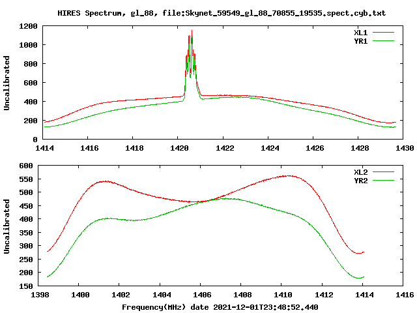Click the 800 y-axis tick label
The height and width of the screenshot is (313, 417).
tap(31, 64)
